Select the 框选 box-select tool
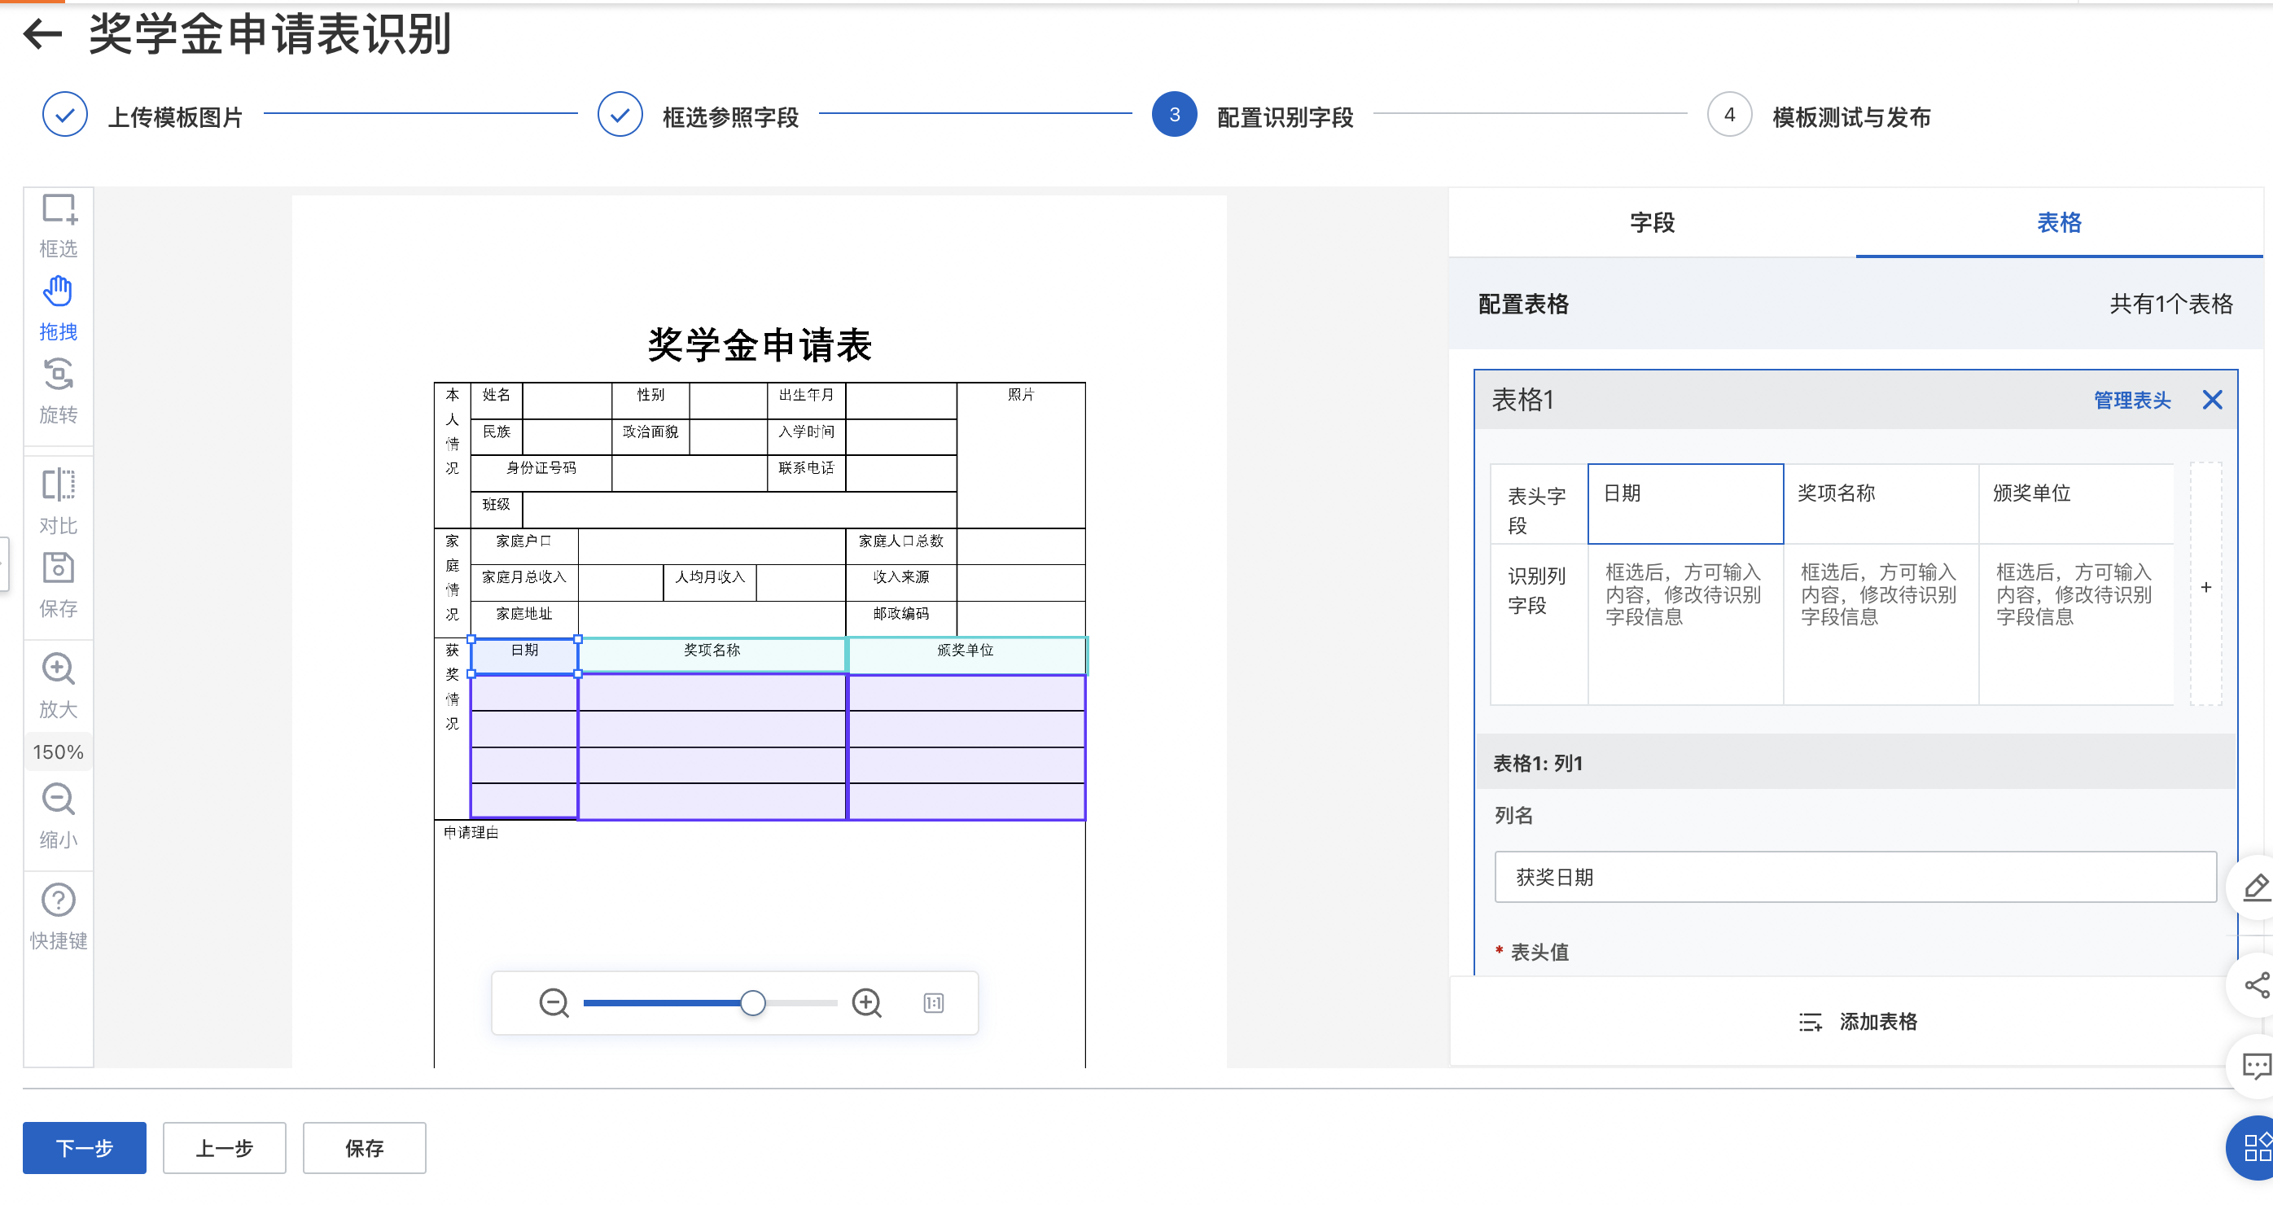The height and width of the screenshot is (1205, 2273). [x=59, y=226]
